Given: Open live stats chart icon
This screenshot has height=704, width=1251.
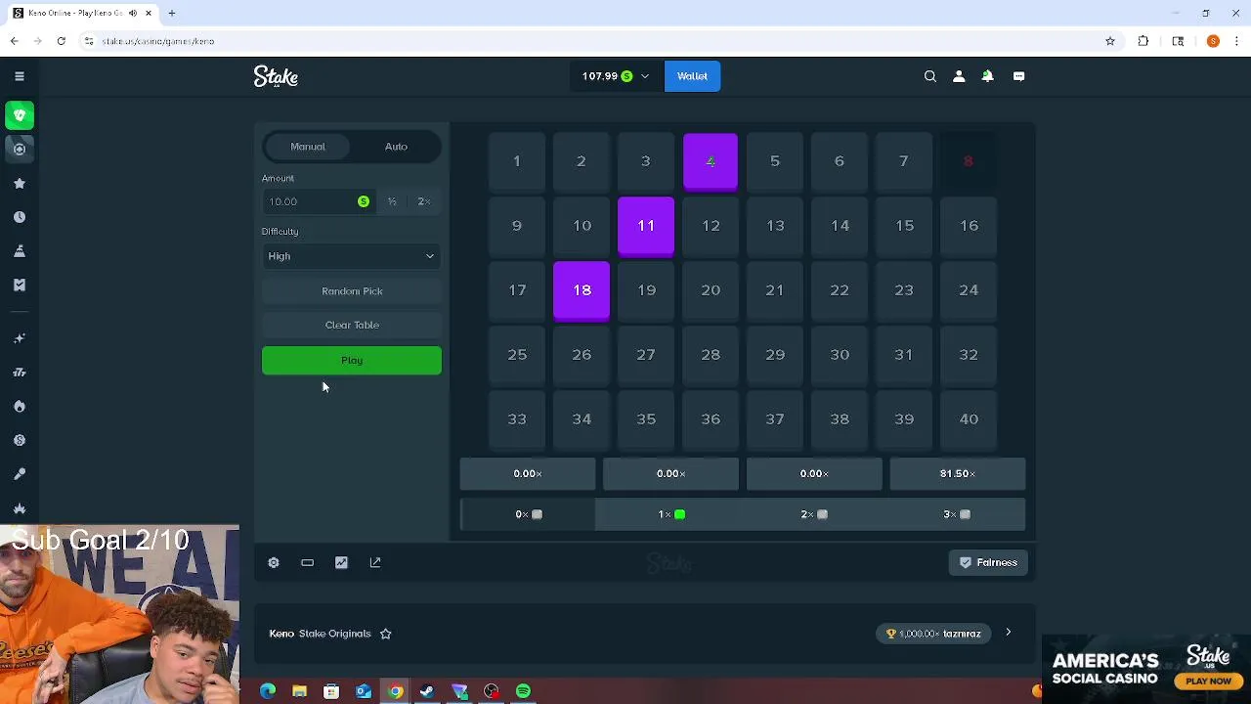Looking at the screenshot, I should [341, 562].
